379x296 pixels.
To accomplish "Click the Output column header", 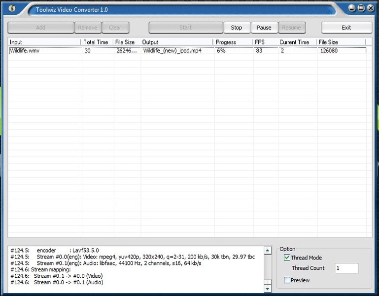I will click(x=177, y=42).
